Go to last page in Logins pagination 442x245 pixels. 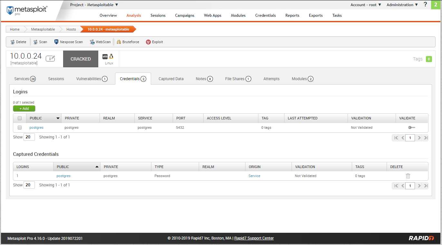point(426,138)
